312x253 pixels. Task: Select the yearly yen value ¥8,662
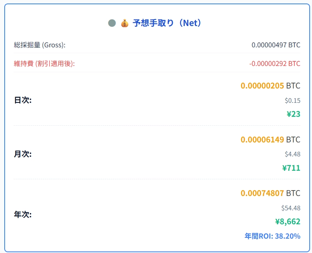[x=288, y=222]
